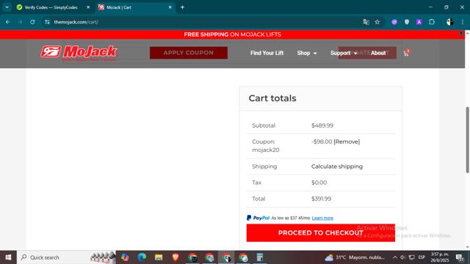This screenshot has width=470, height=264.
Task: Open the Extensions puzzle icon
Action: point(432,22)
